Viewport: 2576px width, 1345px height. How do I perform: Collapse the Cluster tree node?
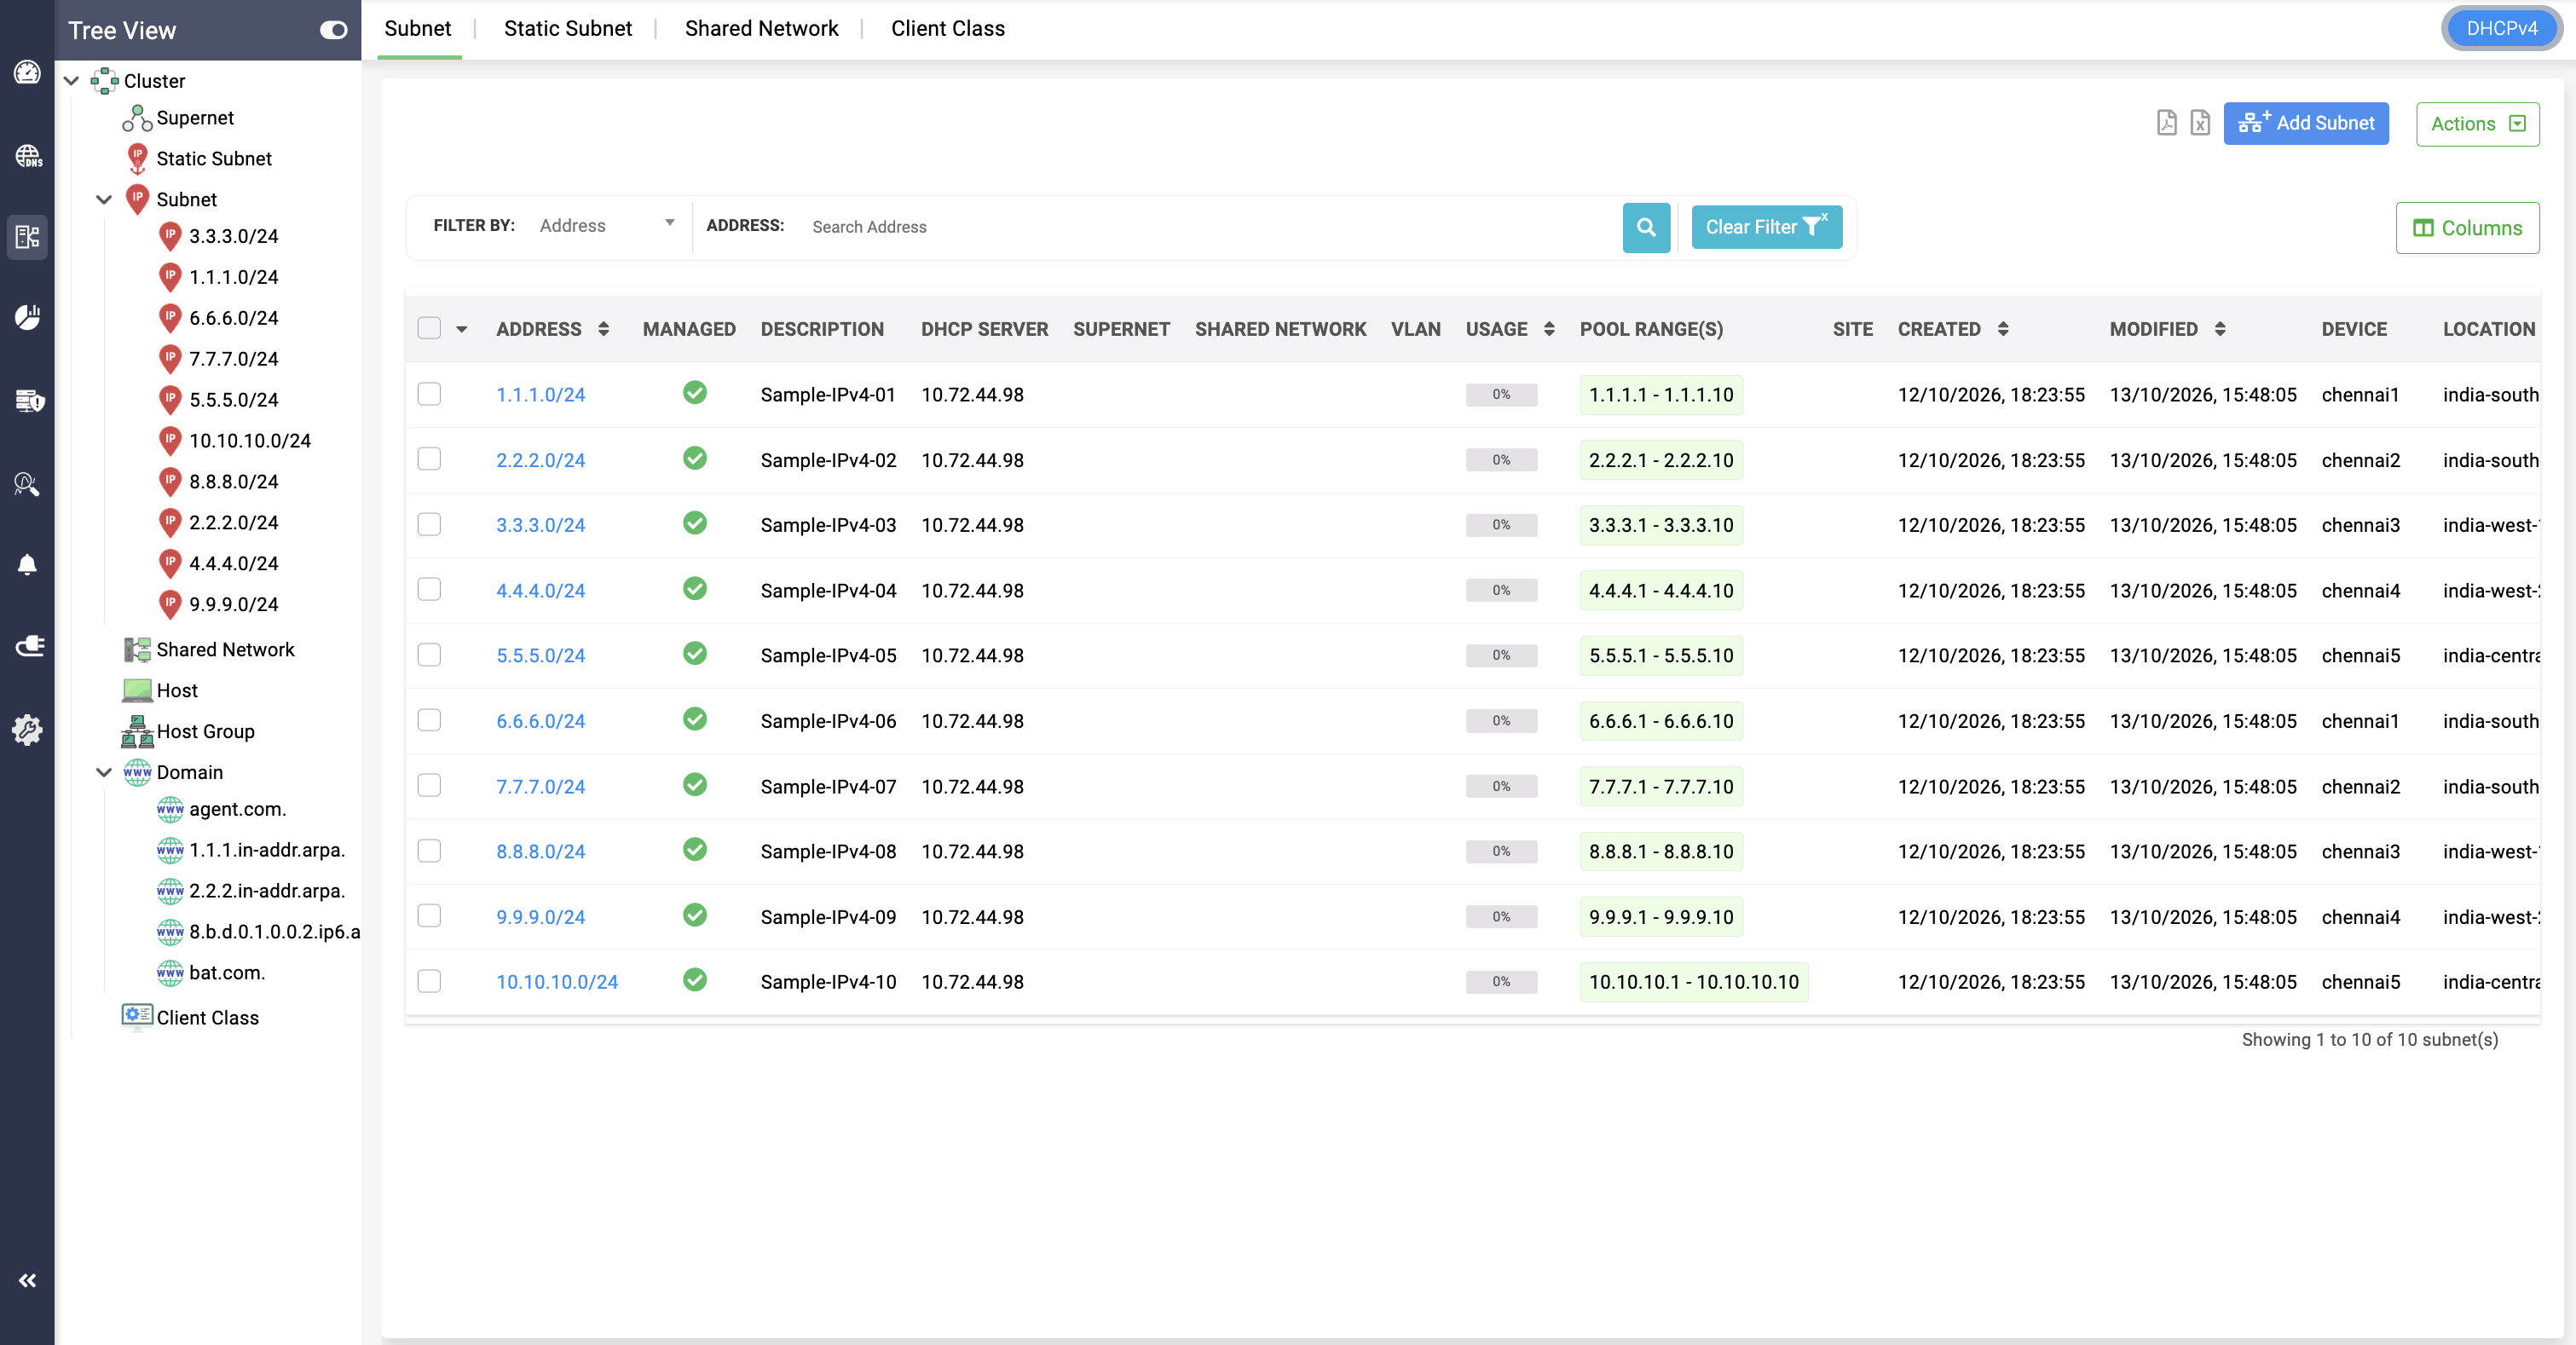(71, 81)
